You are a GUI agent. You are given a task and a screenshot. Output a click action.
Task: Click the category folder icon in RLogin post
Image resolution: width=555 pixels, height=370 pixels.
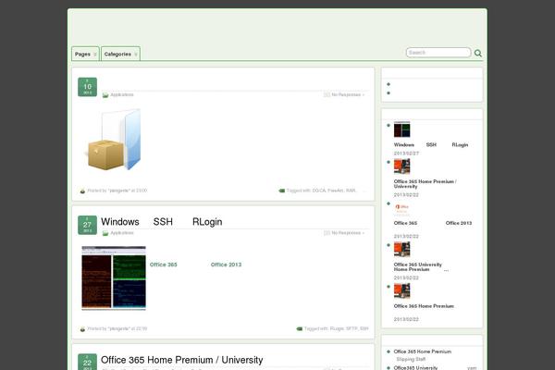[x=105, y=233]
